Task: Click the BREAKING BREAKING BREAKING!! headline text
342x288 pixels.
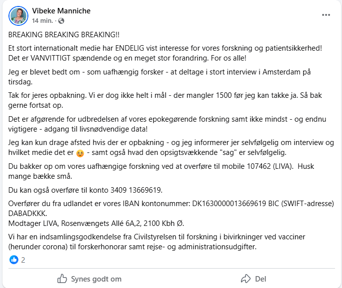Action: click(x=64, y=35)
